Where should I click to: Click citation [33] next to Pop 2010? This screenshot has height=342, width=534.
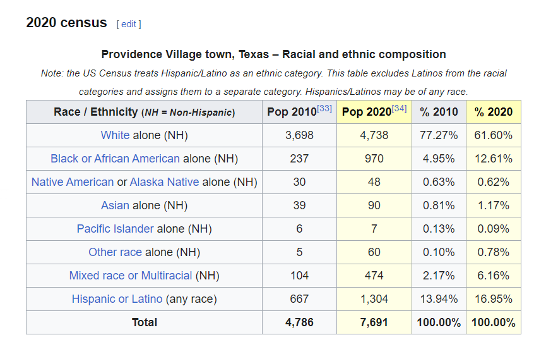(324, 109)
